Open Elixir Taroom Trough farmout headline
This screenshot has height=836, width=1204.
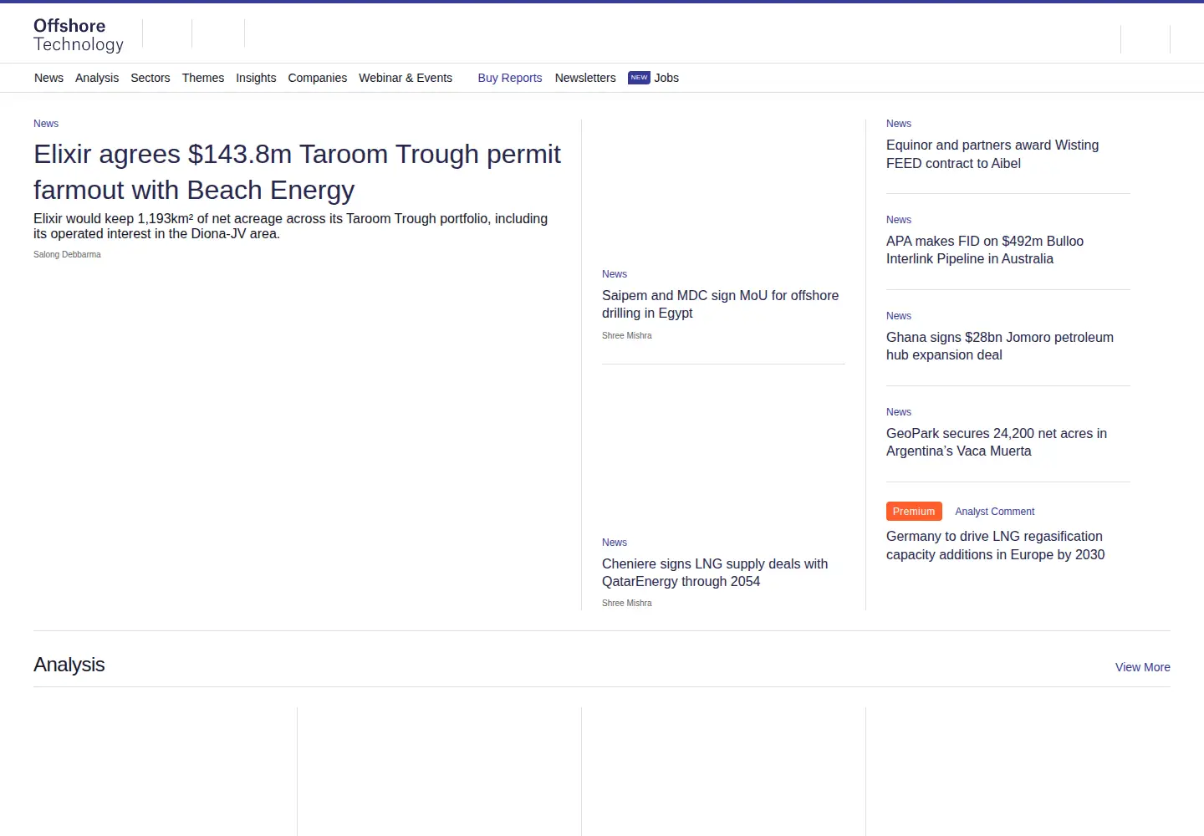click(298, 172)
